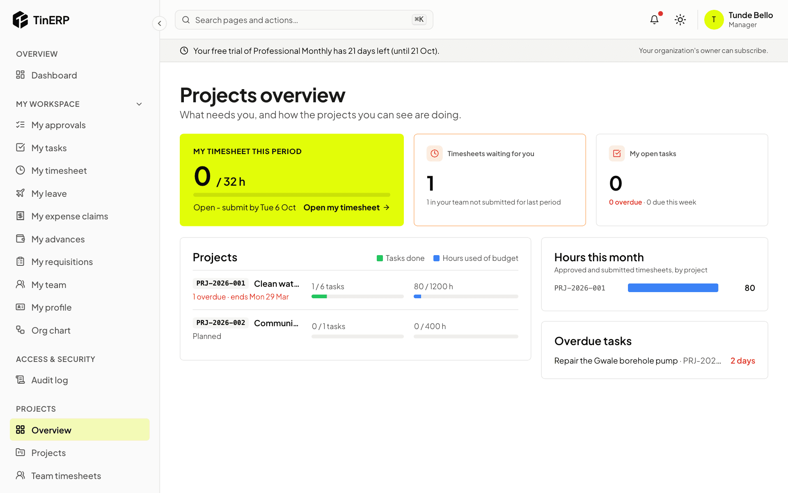Click the My leave plane icon

21,193
